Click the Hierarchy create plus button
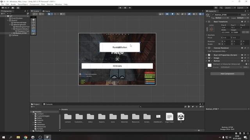 pyautogui.click(x=2, y=14)
